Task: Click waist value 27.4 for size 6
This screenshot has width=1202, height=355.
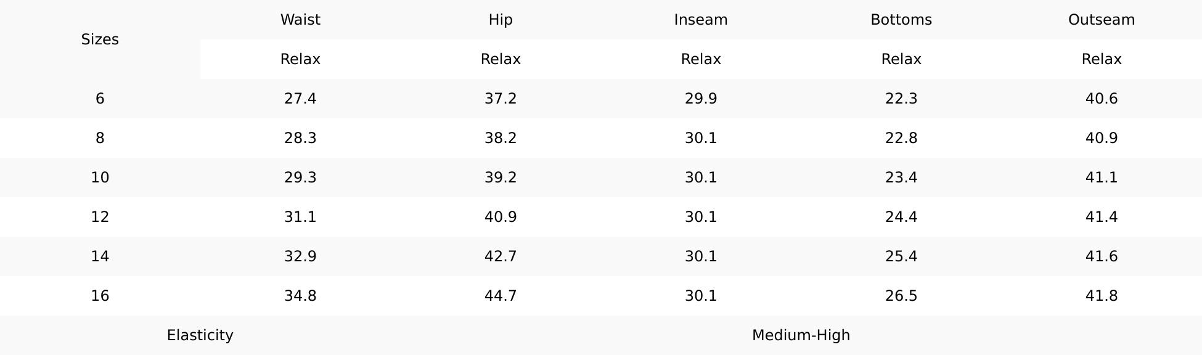Action: (300, 99)
